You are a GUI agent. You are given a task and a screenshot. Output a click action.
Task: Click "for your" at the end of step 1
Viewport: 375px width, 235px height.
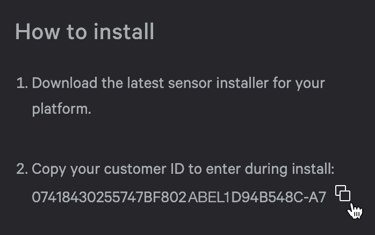(303, 83)
